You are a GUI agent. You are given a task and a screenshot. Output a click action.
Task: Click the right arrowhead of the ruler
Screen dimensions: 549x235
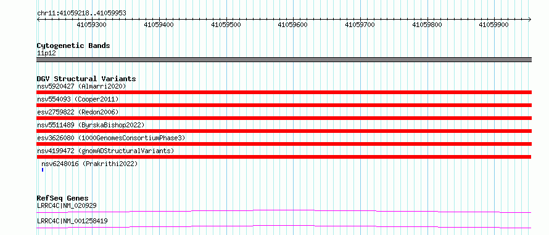click(529, 19)
